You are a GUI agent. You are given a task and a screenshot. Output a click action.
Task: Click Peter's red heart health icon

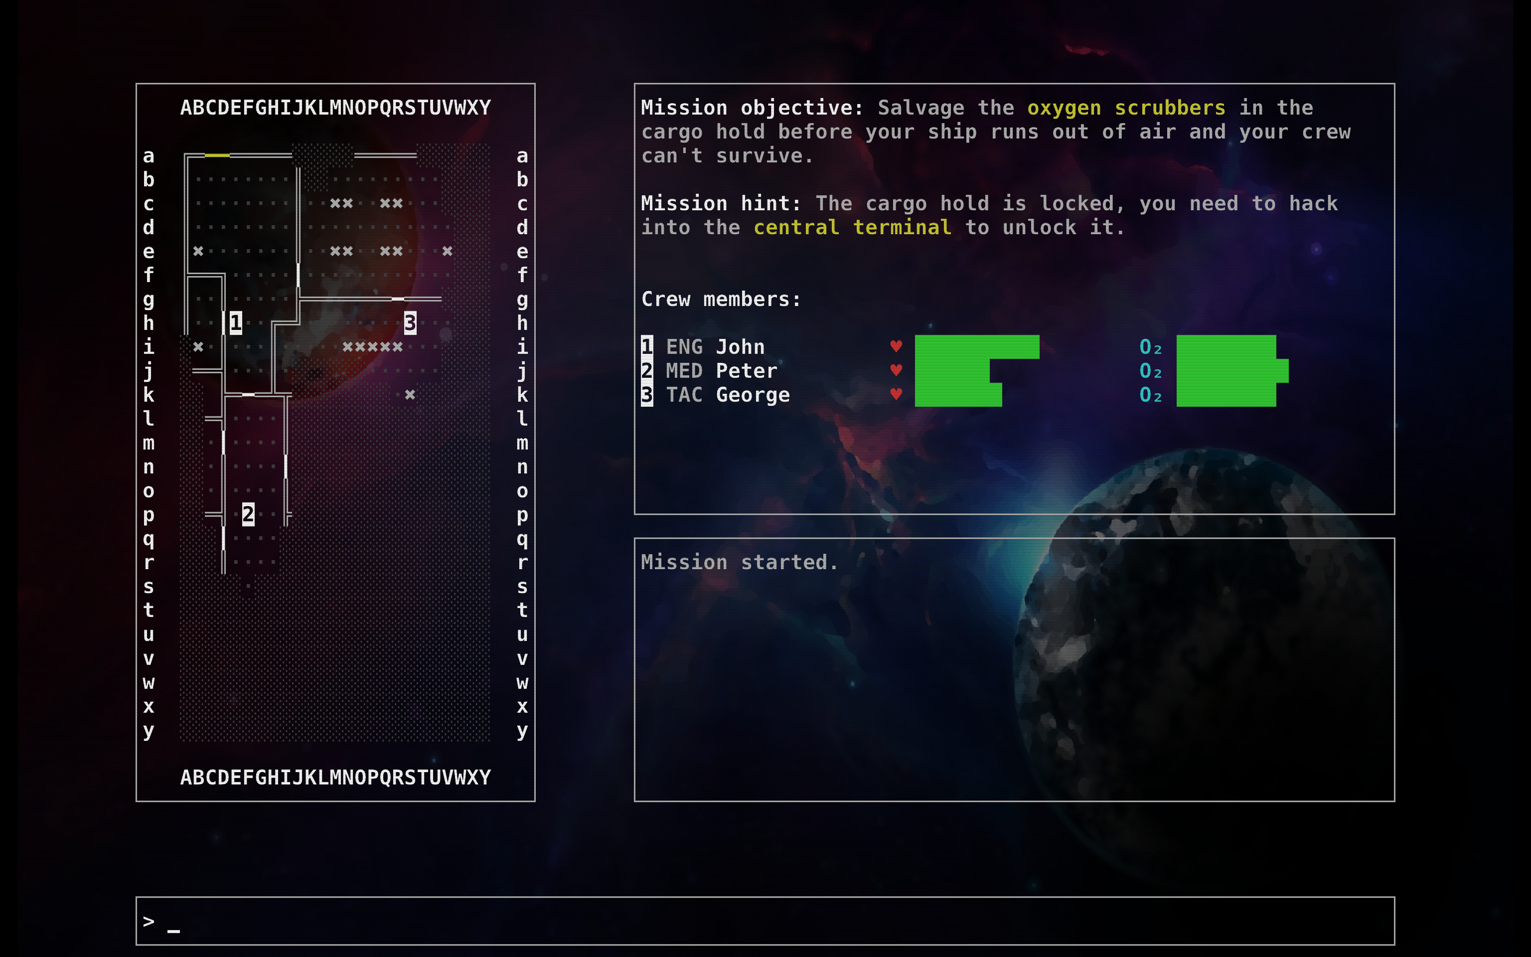click(x=896, y=370)
